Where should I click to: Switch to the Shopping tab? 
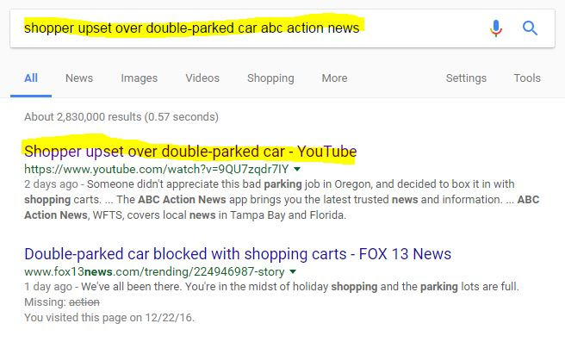270,78
